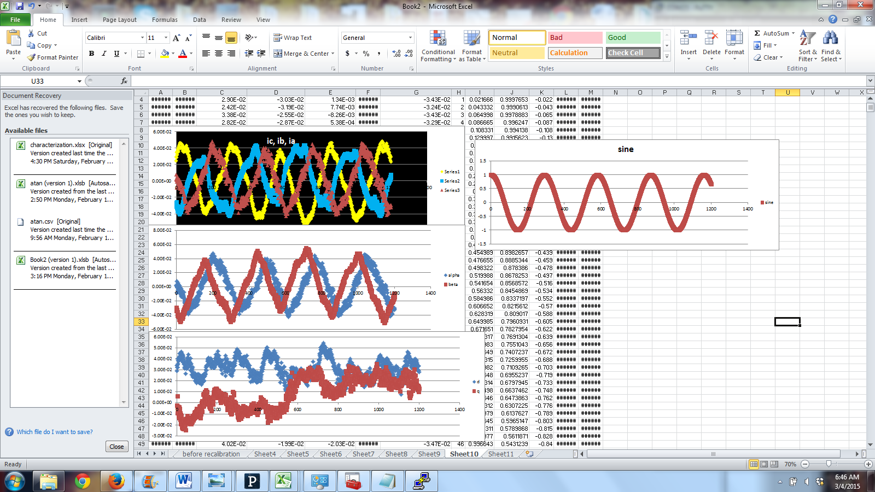875x492 pixels.
Task: Apply borders with the Borders icon
Action: [x=141, y=54]
